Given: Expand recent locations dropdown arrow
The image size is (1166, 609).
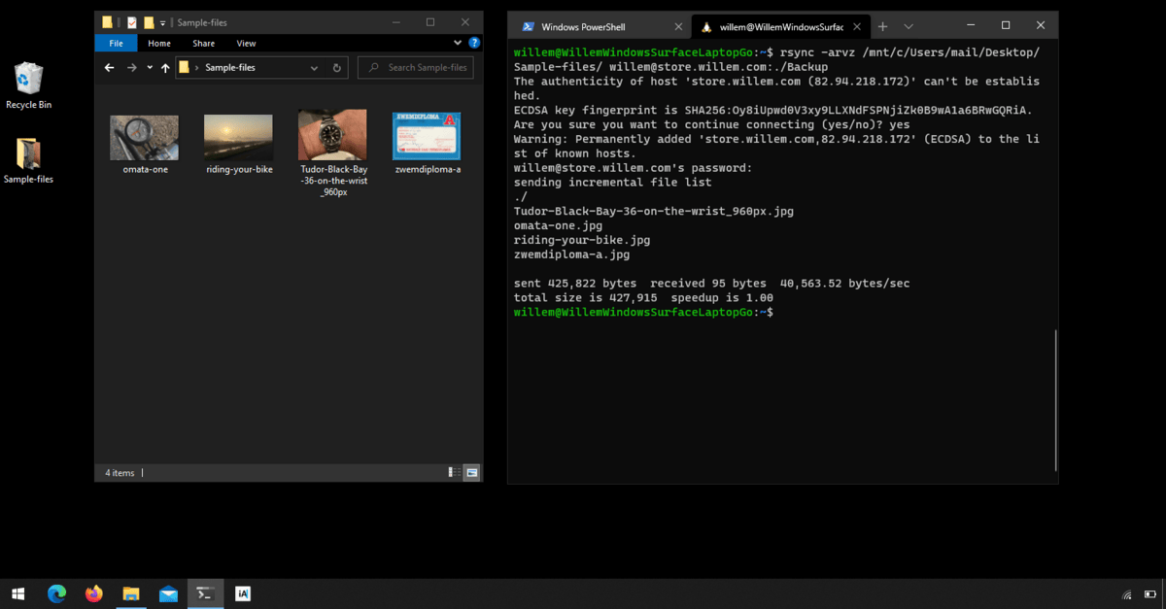Looking at the screenshot, I should 149,68.
